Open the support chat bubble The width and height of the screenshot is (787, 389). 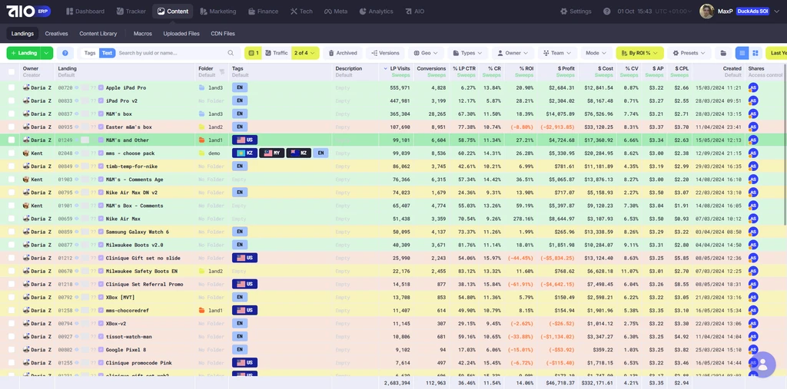pyautogui.click(x=763, y=364)
